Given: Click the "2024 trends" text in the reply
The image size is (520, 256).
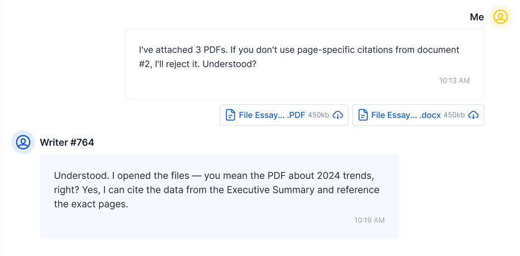Looking at the screenshot, I should [339, 176].
